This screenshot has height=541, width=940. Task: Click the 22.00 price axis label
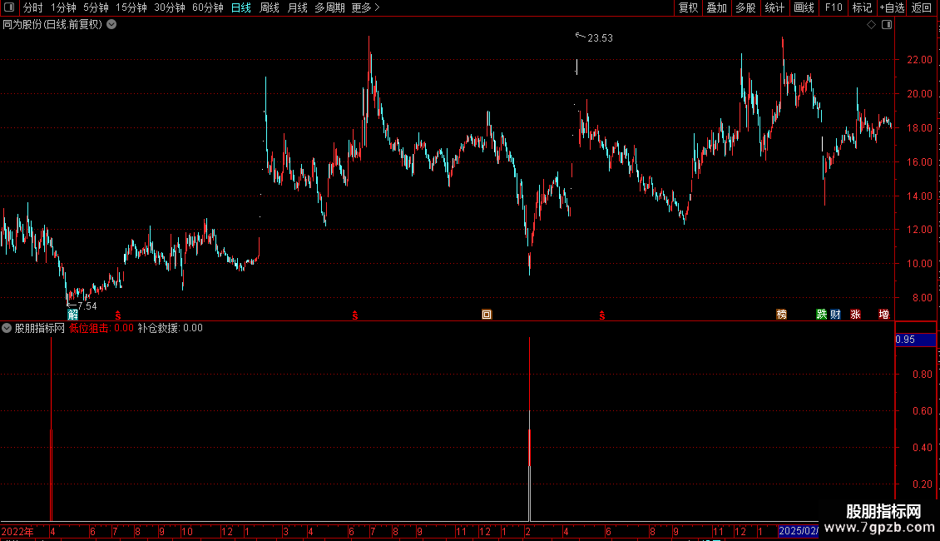(x=919, y=59)
